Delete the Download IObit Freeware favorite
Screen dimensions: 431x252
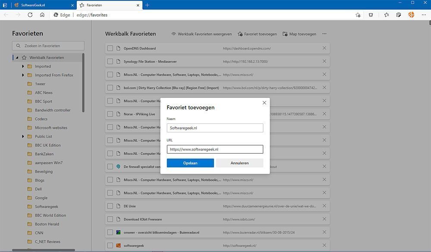[324, 219]
